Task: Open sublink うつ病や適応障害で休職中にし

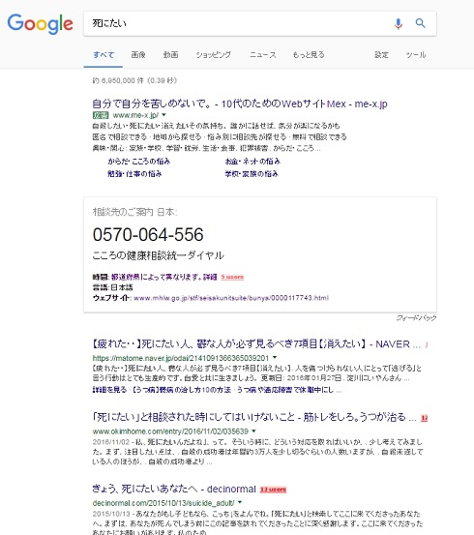Action: [285, 390]
